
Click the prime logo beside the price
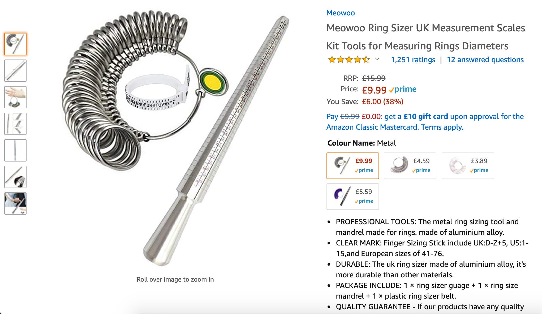tap(402, 89)
